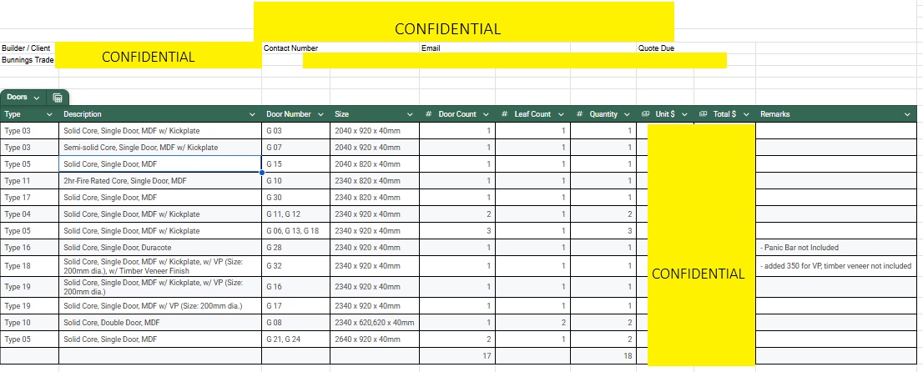
Task: Select door number cell G 21, G 24
Action: coord(295,339)
